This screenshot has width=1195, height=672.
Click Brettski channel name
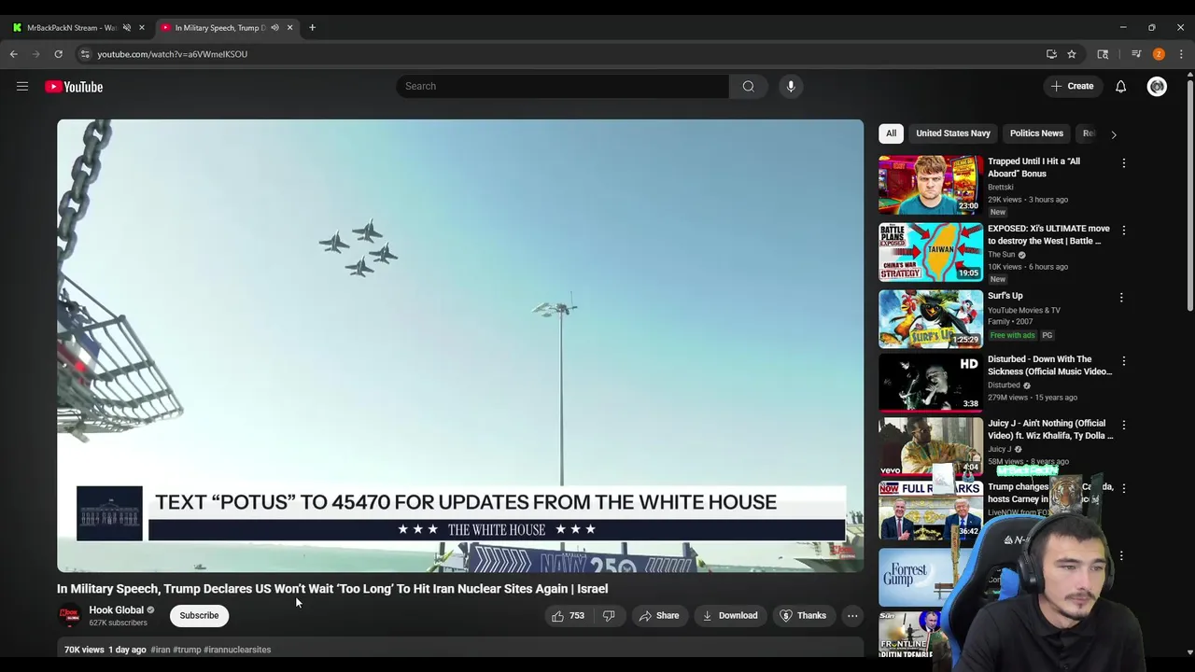pos(1000,187)
